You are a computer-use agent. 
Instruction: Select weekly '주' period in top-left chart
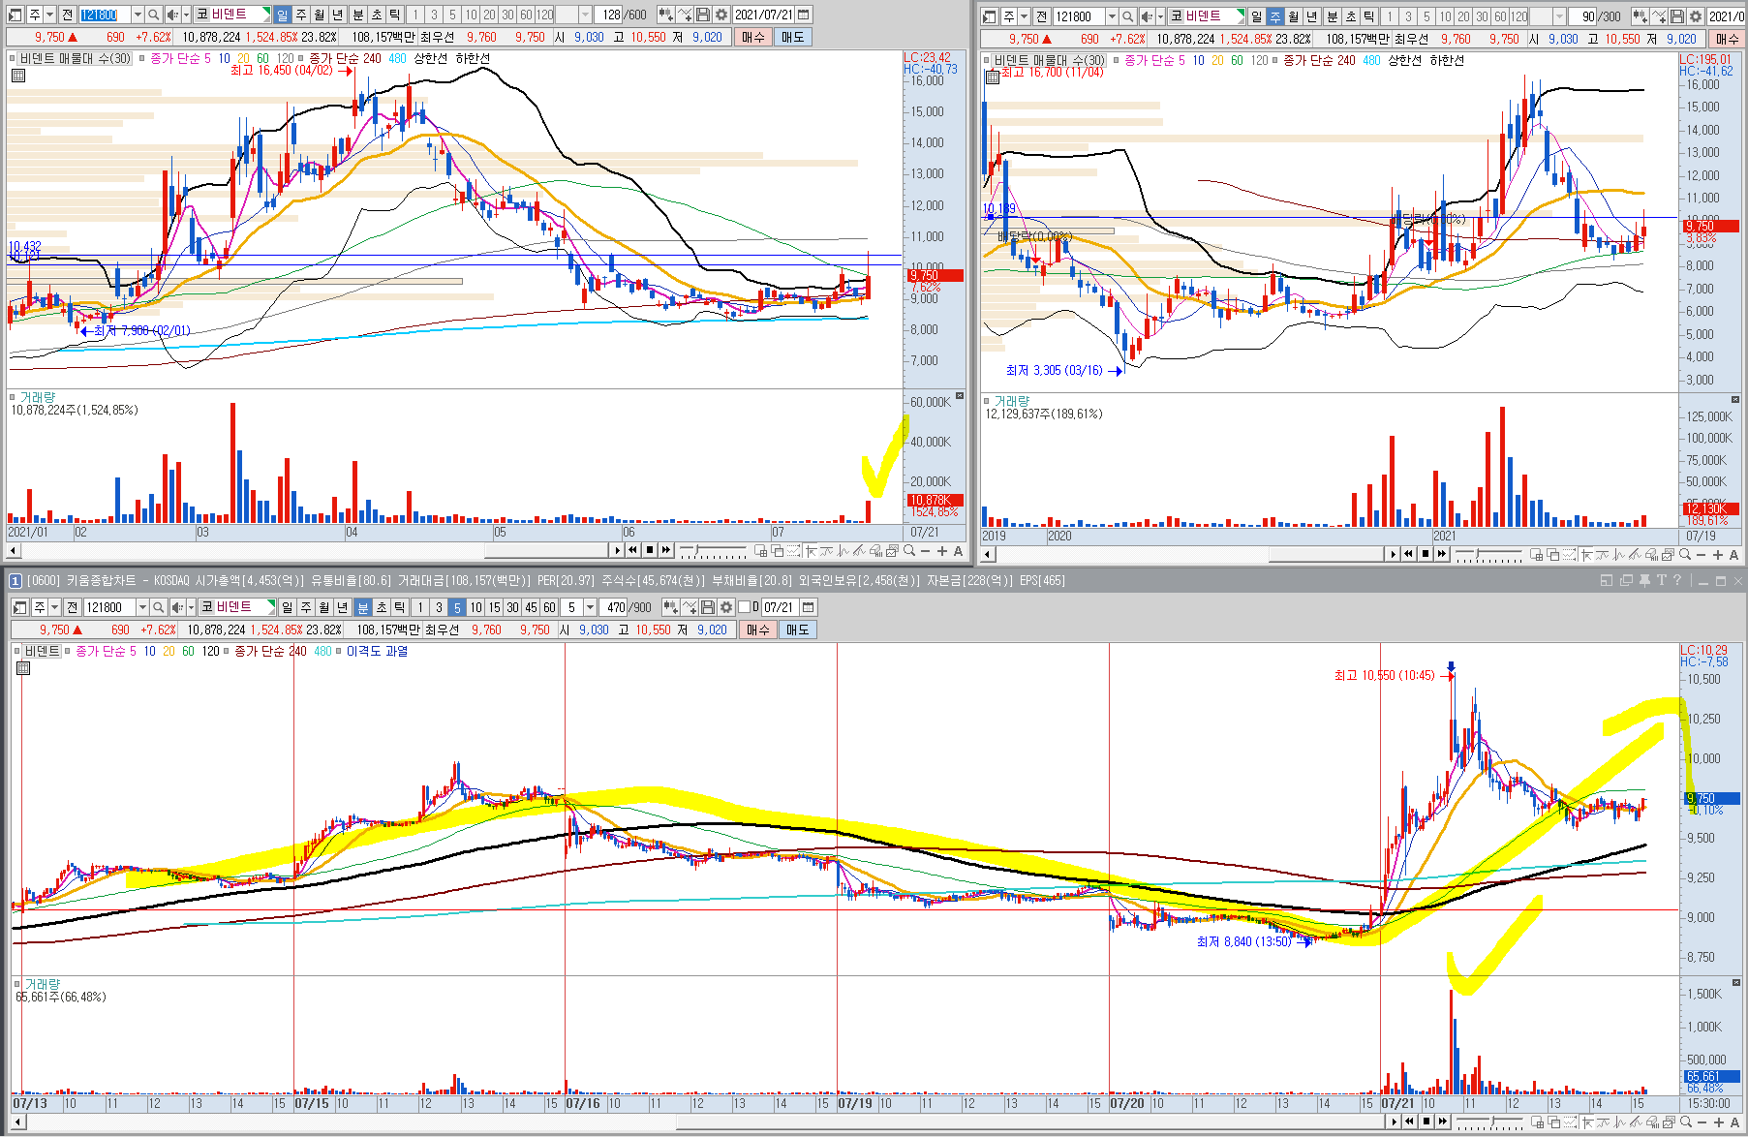tap(301, 15)
